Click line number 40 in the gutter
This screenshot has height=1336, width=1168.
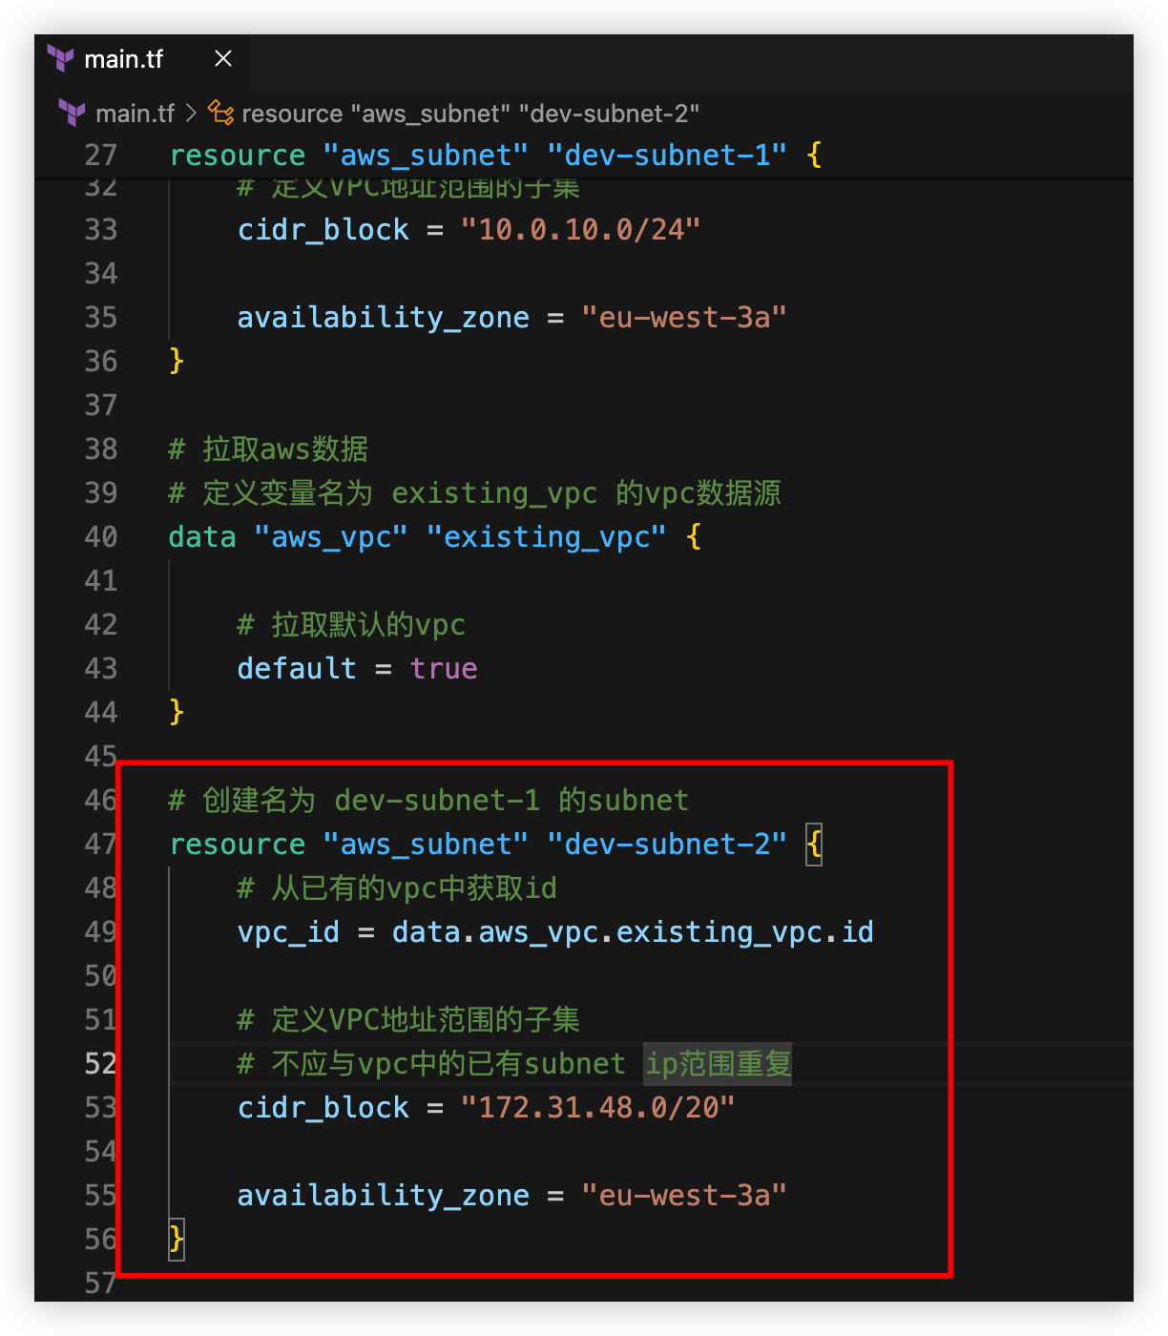coord(100,536)
